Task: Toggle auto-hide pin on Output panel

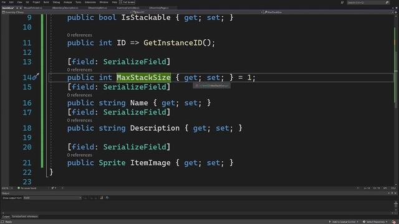Action: tap(392, 194)
